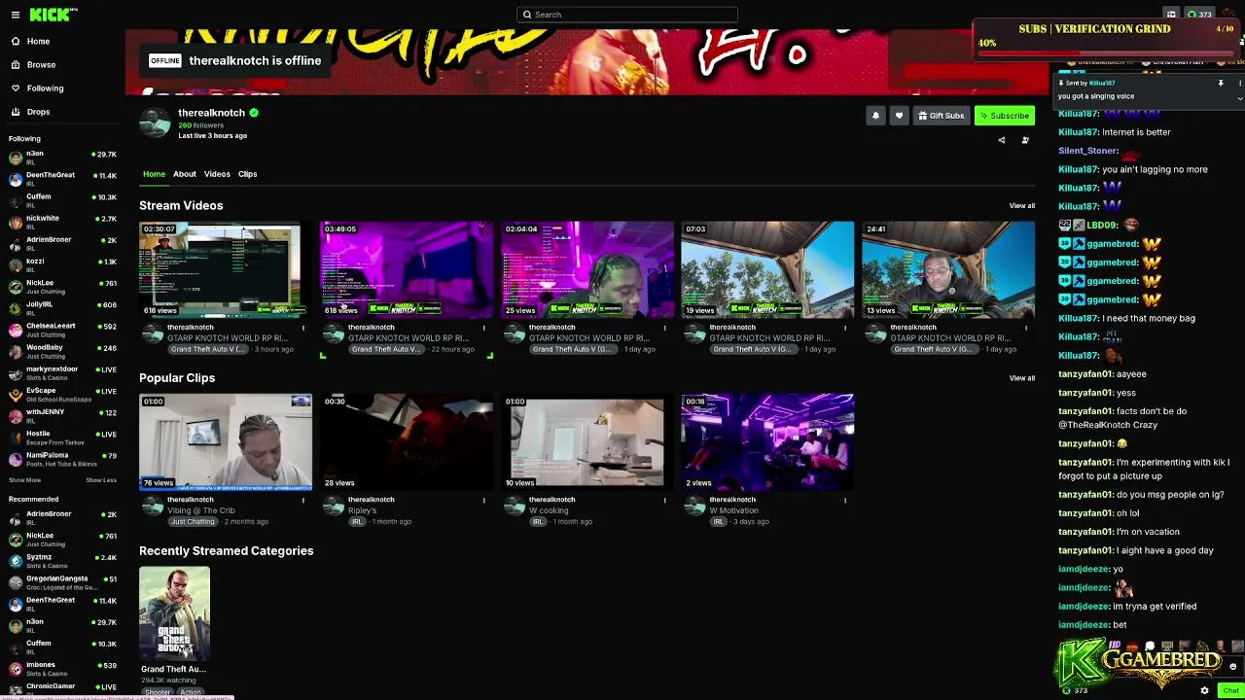Subscribe to therealknotch
The width and height of the screenshot is (1245, 700).
tap(1005, 116)
